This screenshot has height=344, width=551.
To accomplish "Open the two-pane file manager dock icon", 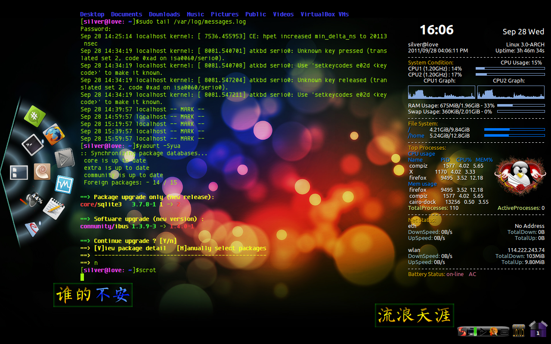I will [19, 172].
